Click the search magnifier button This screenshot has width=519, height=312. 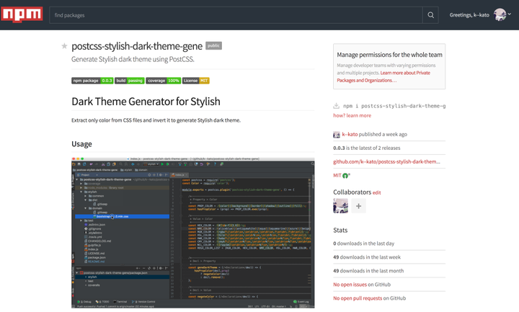point(430,14)
